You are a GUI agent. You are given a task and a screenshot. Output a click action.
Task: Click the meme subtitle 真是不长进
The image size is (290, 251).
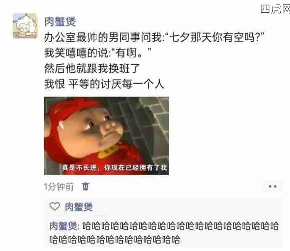click(79, 168)
